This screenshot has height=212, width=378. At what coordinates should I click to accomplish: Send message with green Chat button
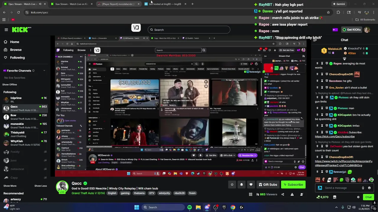[x=368, y=197]
